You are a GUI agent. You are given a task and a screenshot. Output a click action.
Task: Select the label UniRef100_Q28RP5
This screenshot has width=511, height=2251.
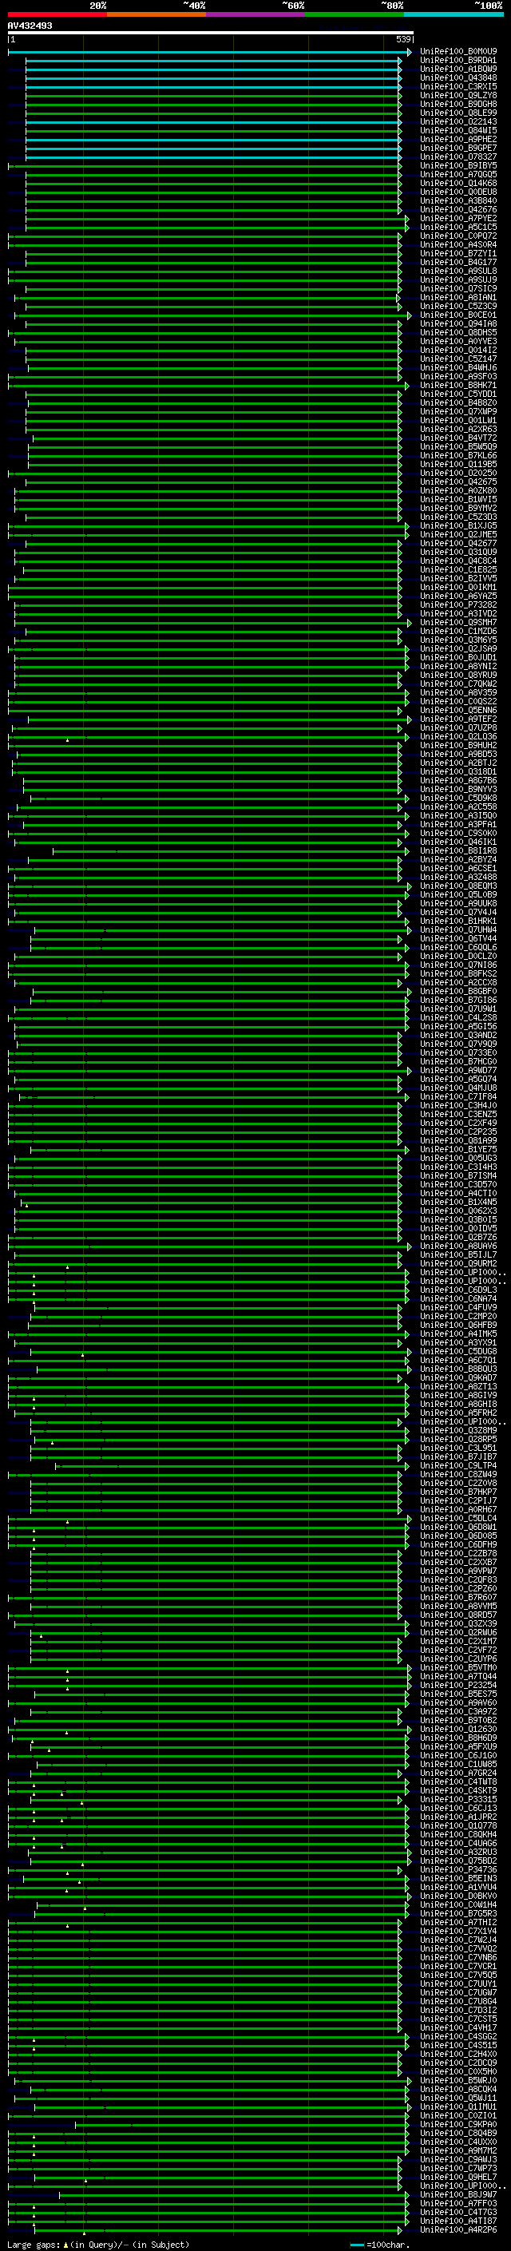point(458,1439)
